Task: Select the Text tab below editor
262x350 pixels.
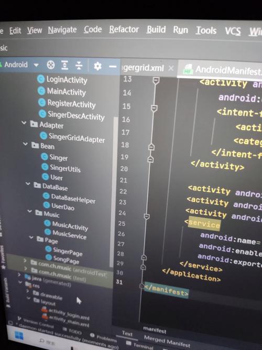Action: tap(127, 334)
